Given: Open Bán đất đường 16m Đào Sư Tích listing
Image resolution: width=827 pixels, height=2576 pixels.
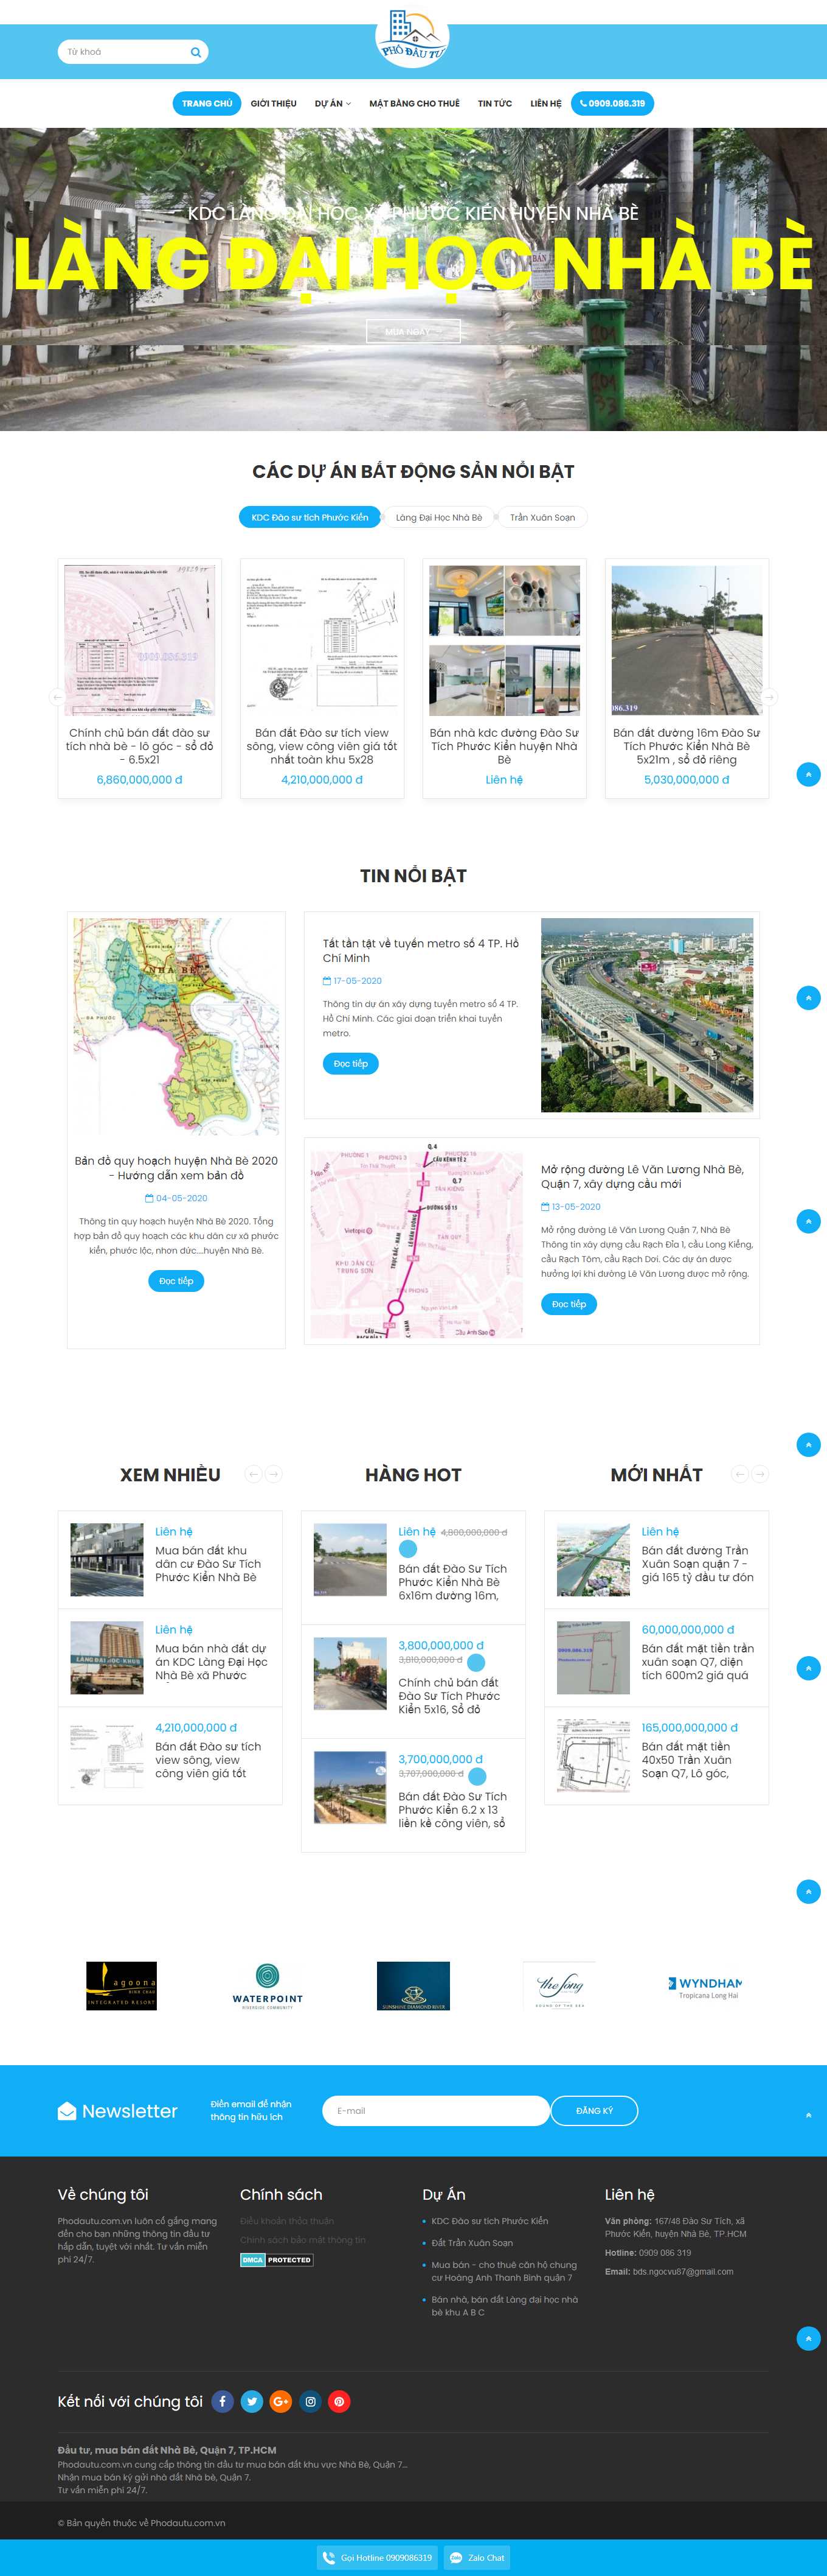Looking at the screenshot, I should [x=687, y=746].
